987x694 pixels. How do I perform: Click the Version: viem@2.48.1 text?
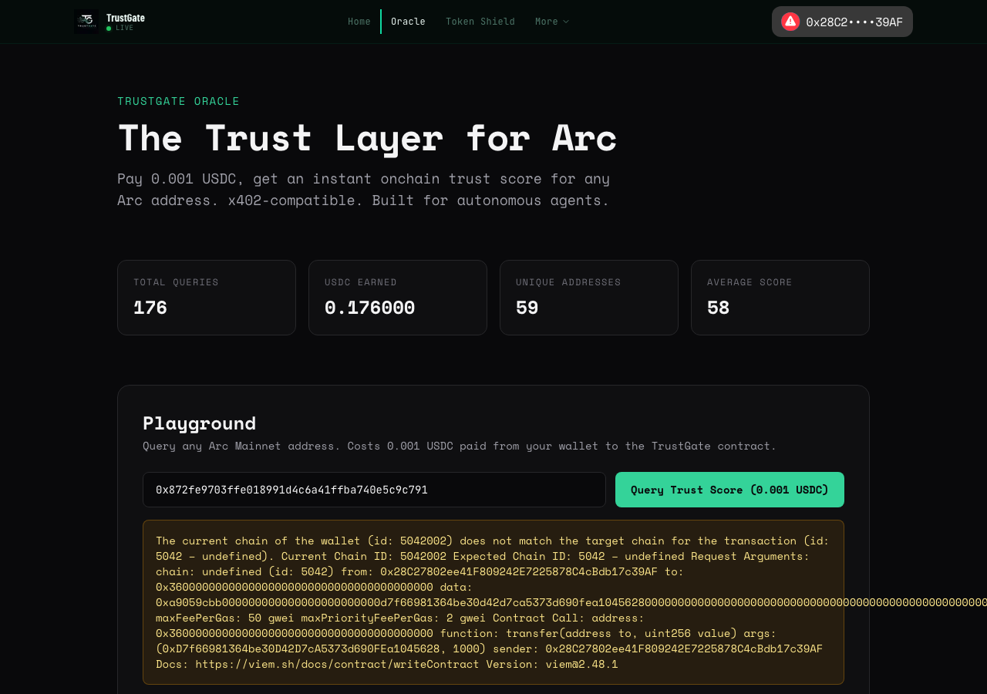[552, 664]
